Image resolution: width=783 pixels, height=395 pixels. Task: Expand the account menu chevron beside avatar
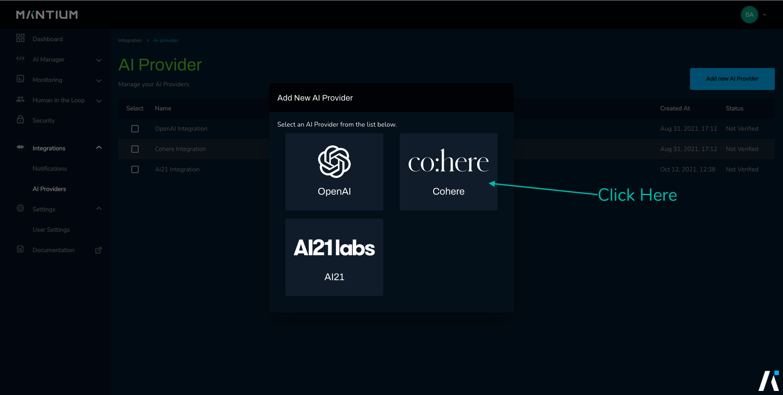tap(765, 15)
